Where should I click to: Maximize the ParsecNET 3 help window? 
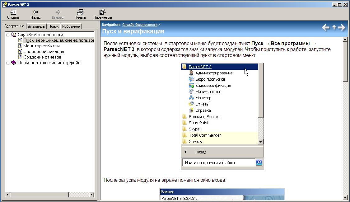(x=339, y=4)
